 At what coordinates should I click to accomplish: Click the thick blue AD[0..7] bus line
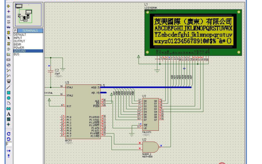pos(146,87)
